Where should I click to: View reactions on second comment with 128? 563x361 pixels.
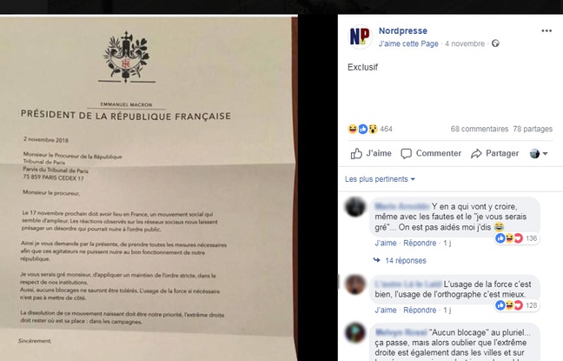[516, 305]
